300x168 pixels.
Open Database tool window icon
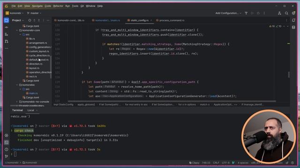click(x=293, y=27)
